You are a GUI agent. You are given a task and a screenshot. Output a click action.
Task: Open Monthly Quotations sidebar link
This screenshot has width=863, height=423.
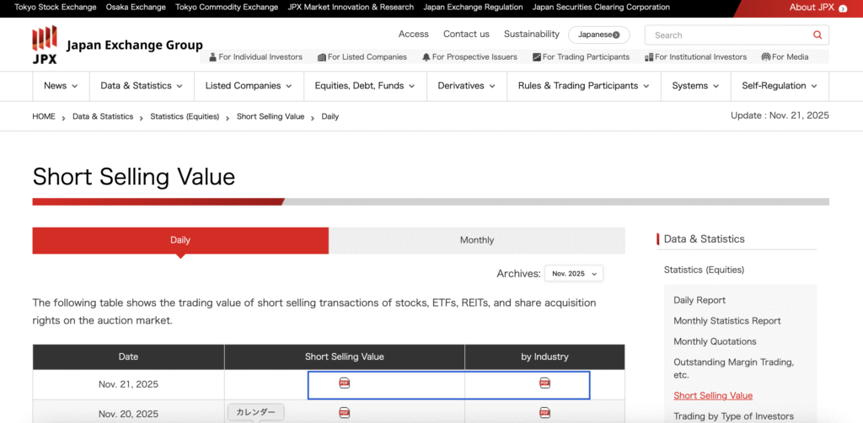[x=715, y=341]
